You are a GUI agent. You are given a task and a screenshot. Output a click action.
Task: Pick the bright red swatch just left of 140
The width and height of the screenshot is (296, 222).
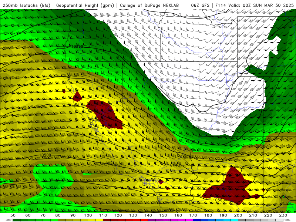[144, 220]
